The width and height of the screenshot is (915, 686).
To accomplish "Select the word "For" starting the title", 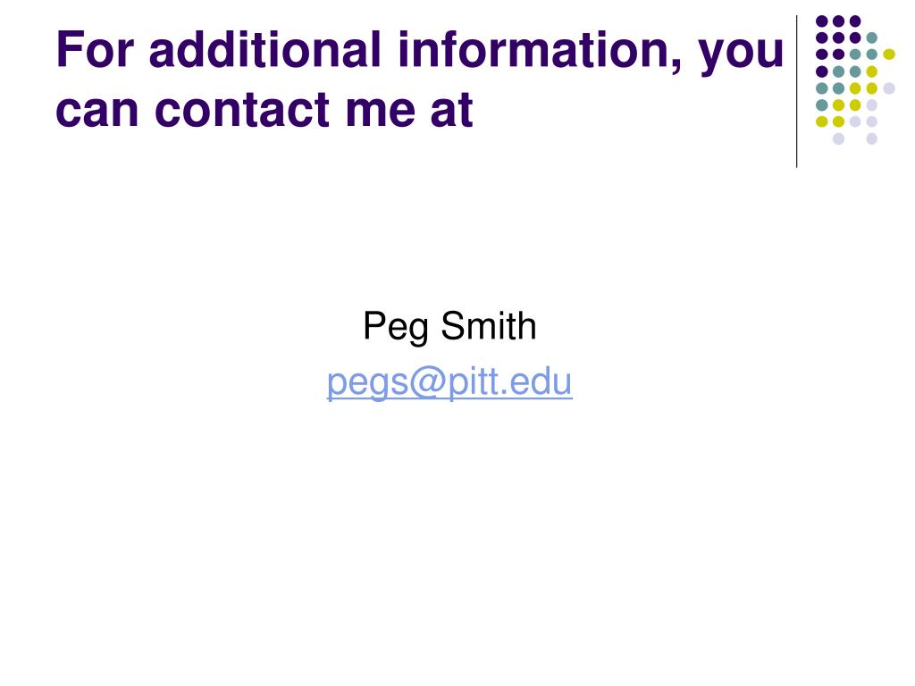I will point(96,50).
